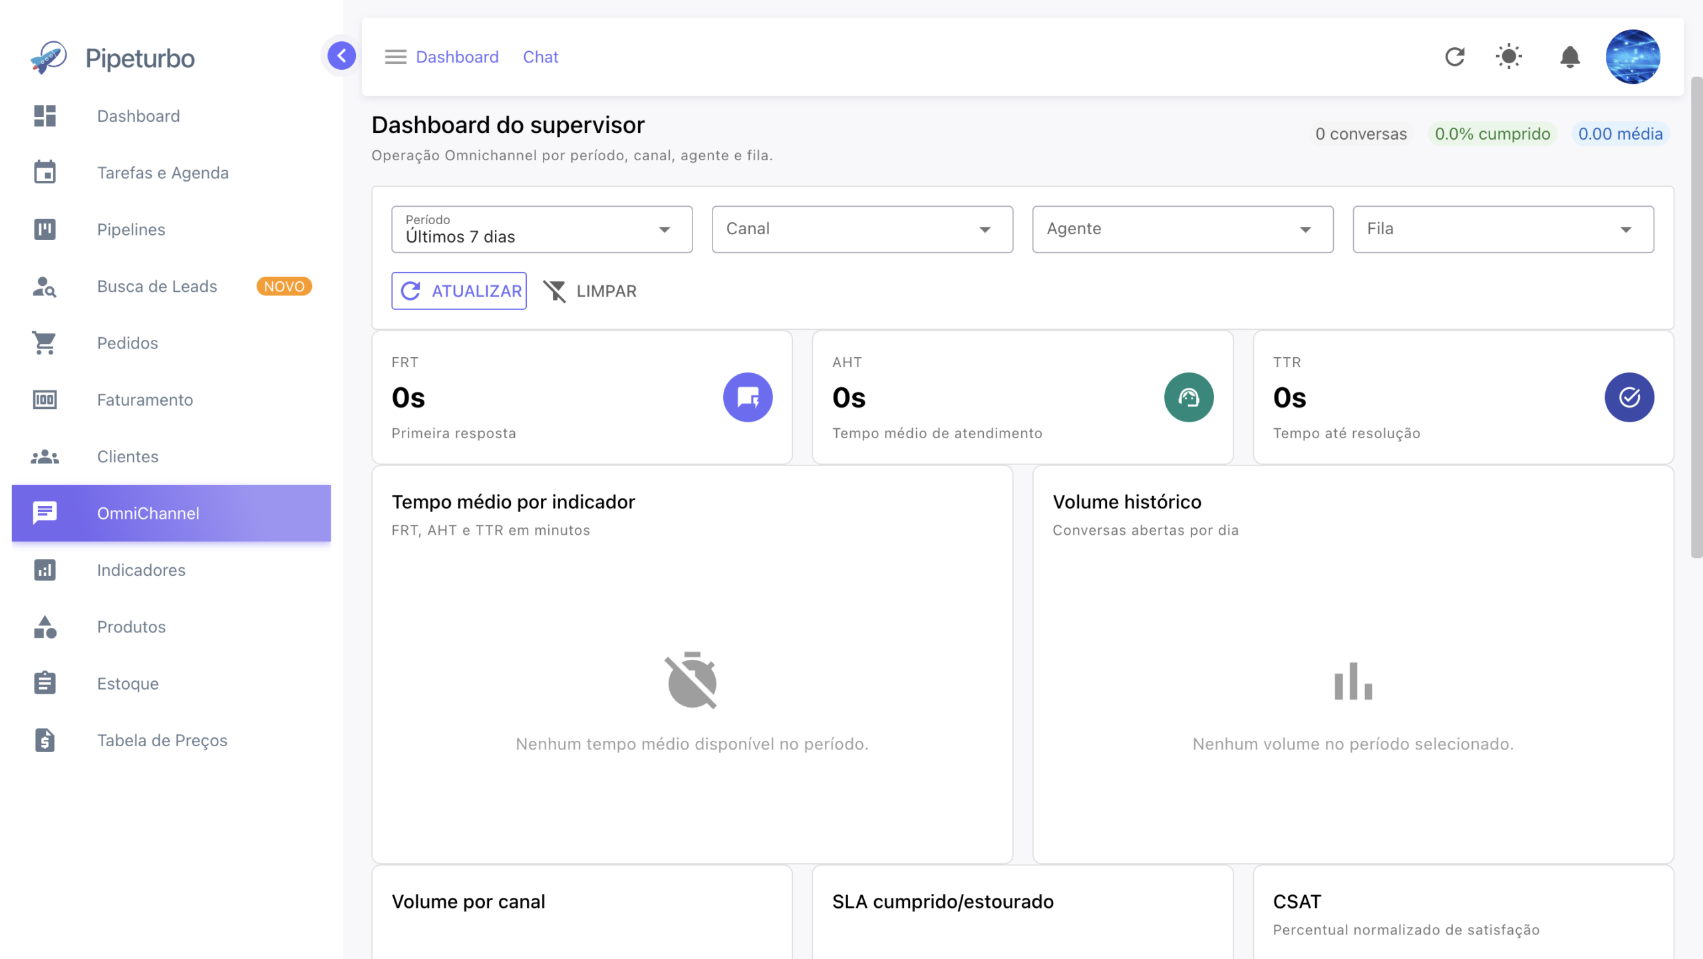The width and height of the screenshot is (1703, 959).
Task: Click the AHT headset support icon
Action: [x=1189, y=397]
